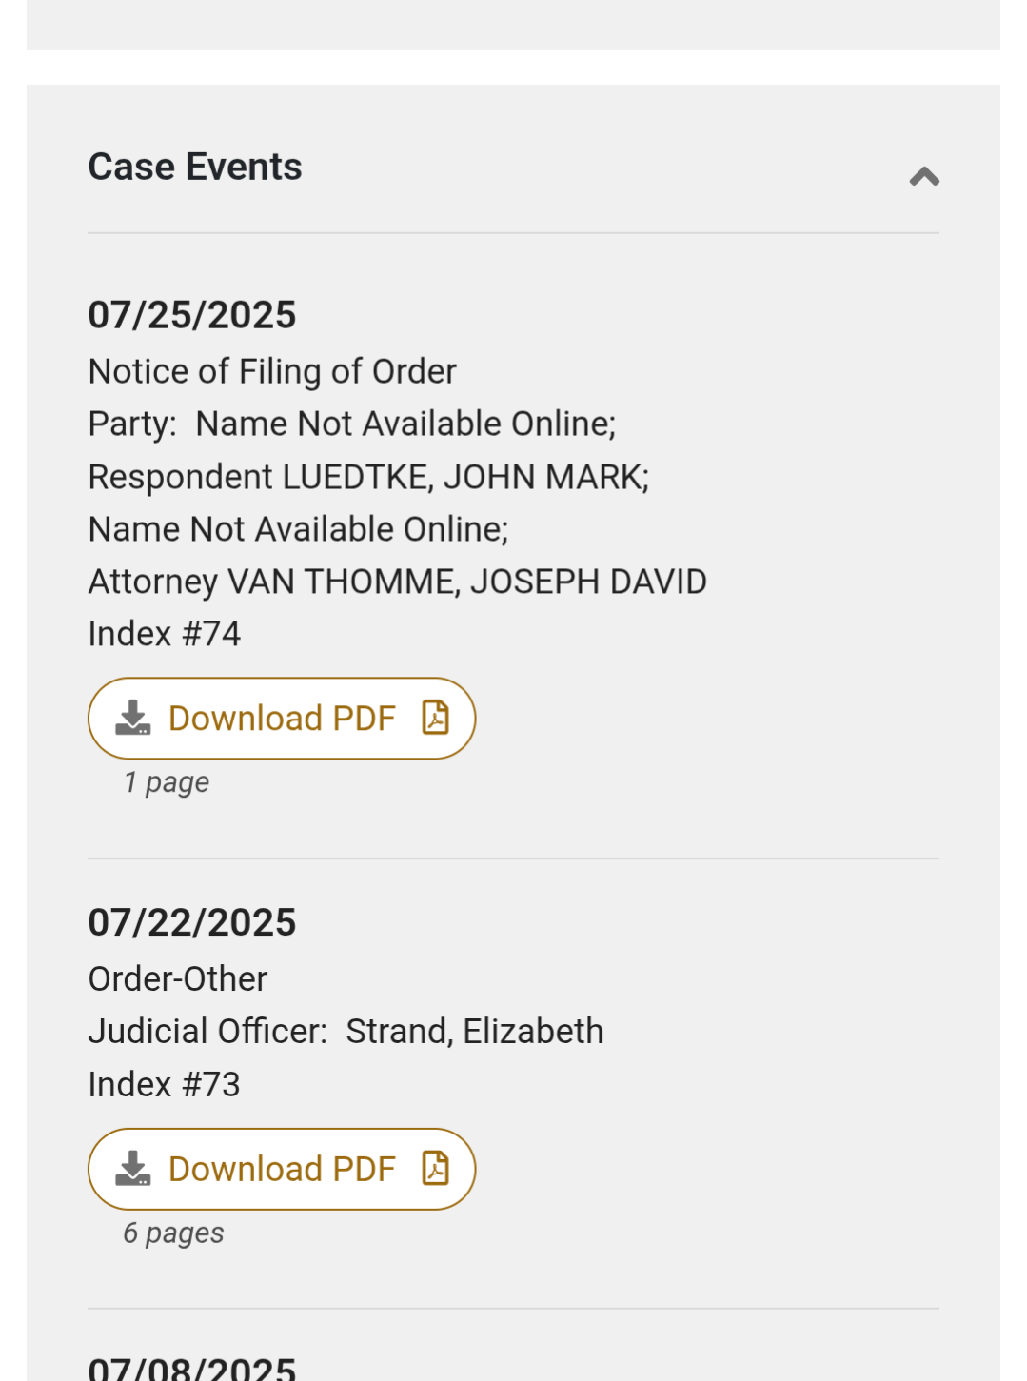Download PDF of the Order-Other event
The image size is (1027, 1381).
coord(282,1169)
